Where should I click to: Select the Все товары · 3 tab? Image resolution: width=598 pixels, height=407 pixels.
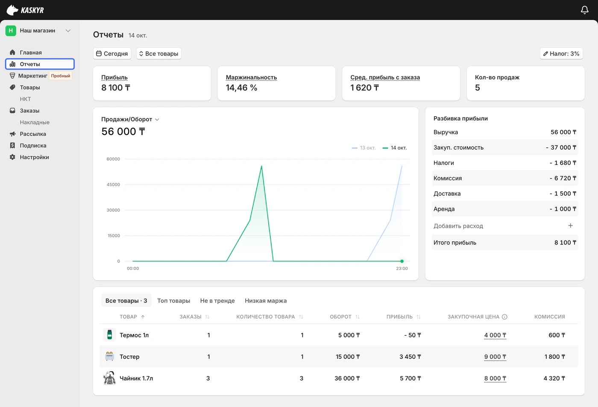pyautogui.click(x=126, y=301)
